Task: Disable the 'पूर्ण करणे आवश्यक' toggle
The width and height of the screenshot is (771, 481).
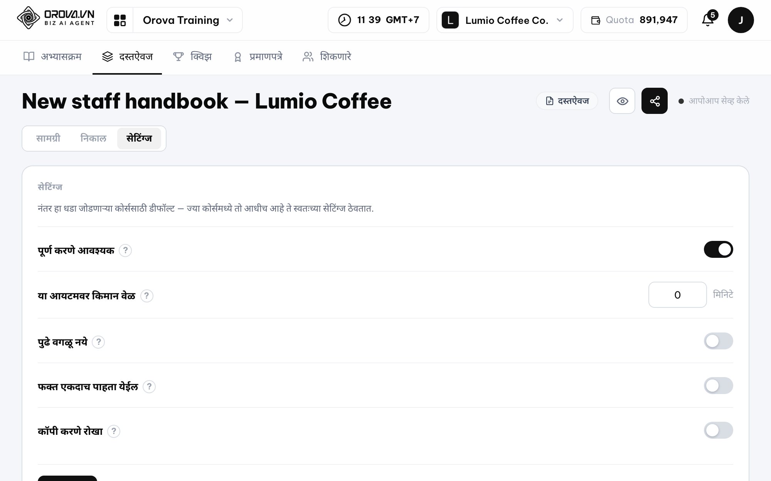Action: pyautogui.click(x=718, y=249)
